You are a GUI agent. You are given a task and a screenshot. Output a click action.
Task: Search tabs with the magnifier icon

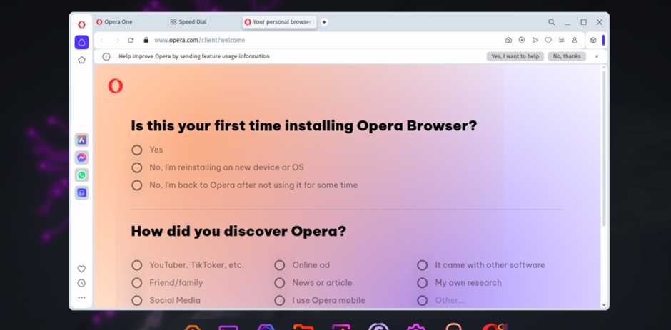pos(552,22)
